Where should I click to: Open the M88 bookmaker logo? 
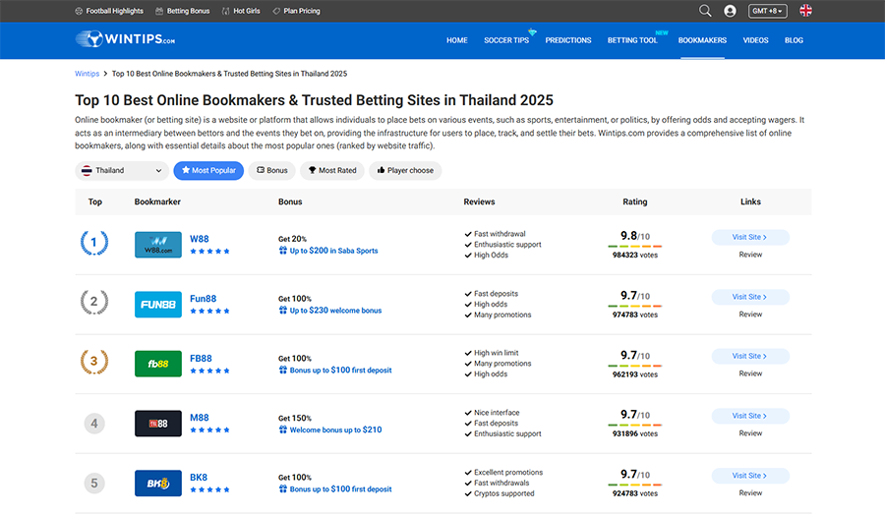(x=158, y=424)
